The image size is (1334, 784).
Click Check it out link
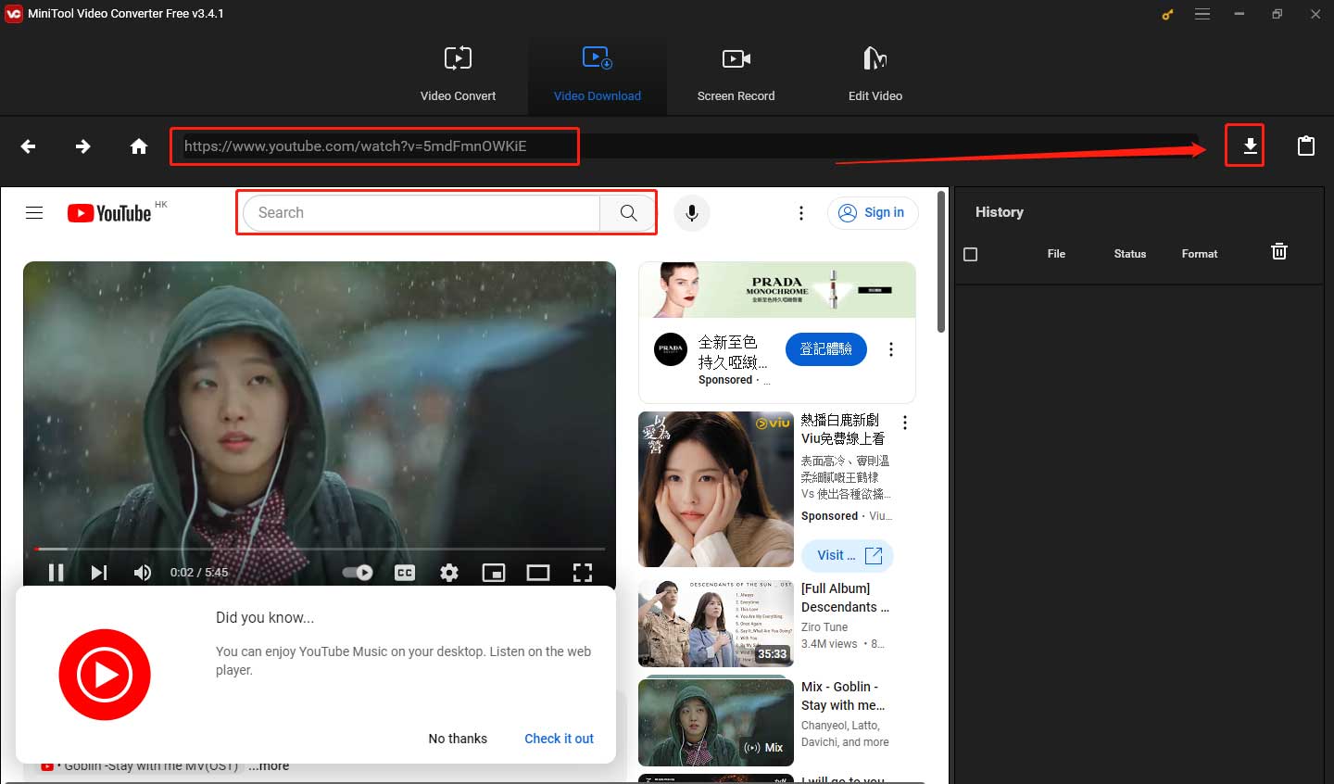[x=559, y=739]
